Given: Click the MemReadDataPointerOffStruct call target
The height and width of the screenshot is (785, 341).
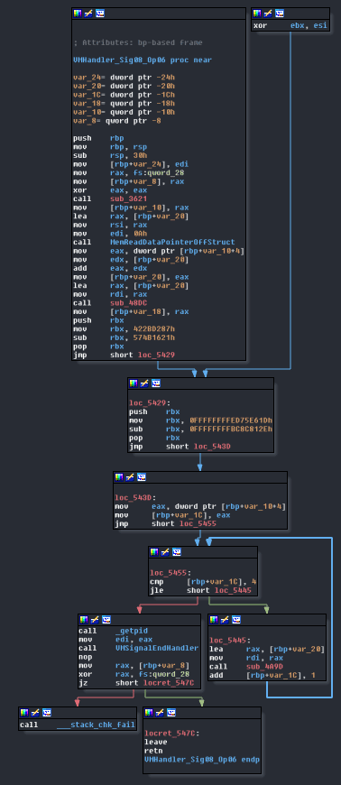Looking at the screenshot, I should [x=172, y=242].
